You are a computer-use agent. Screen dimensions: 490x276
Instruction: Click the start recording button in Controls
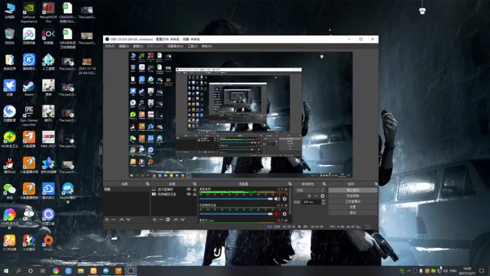coord(353,196)
